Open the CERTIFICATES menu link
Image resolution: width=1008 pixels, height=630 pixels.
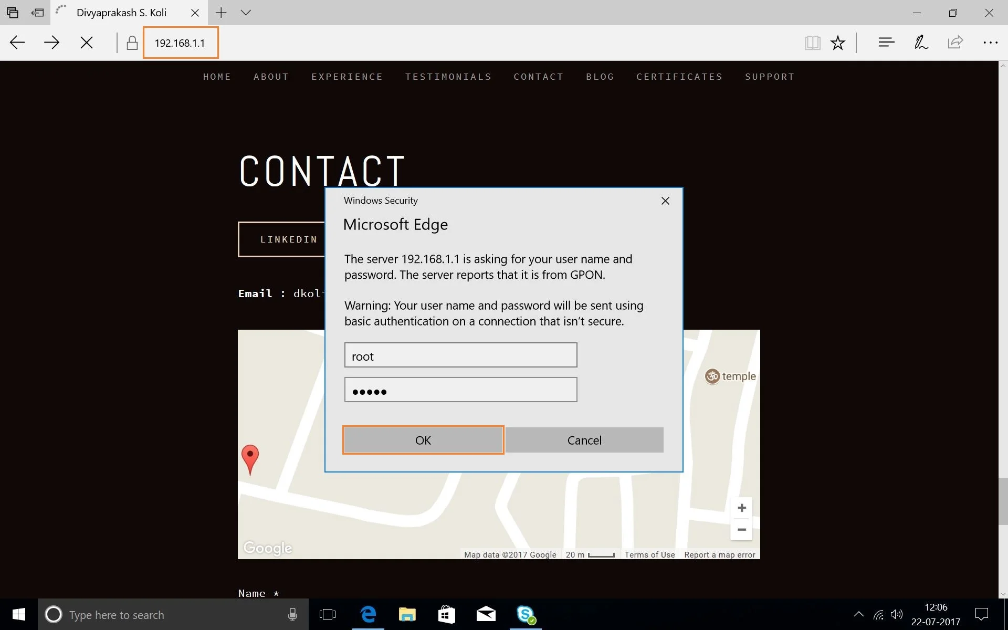coord(679,77)
